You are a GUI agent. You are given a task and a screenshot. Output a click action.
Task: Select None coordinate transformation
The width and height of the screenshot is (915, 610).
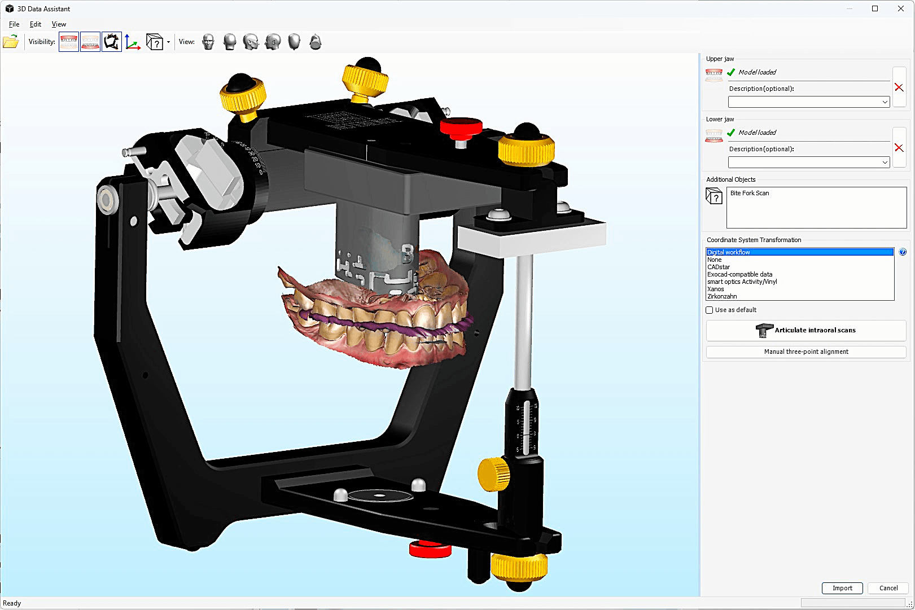(800, 260)
